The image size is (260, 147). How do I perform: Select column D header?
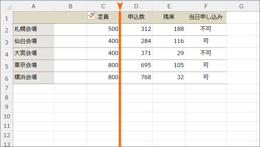point(136,6)
